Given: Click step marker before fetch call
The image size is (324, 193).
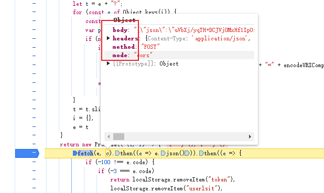Looking at the screenshot, I should [x=75, y=153].
